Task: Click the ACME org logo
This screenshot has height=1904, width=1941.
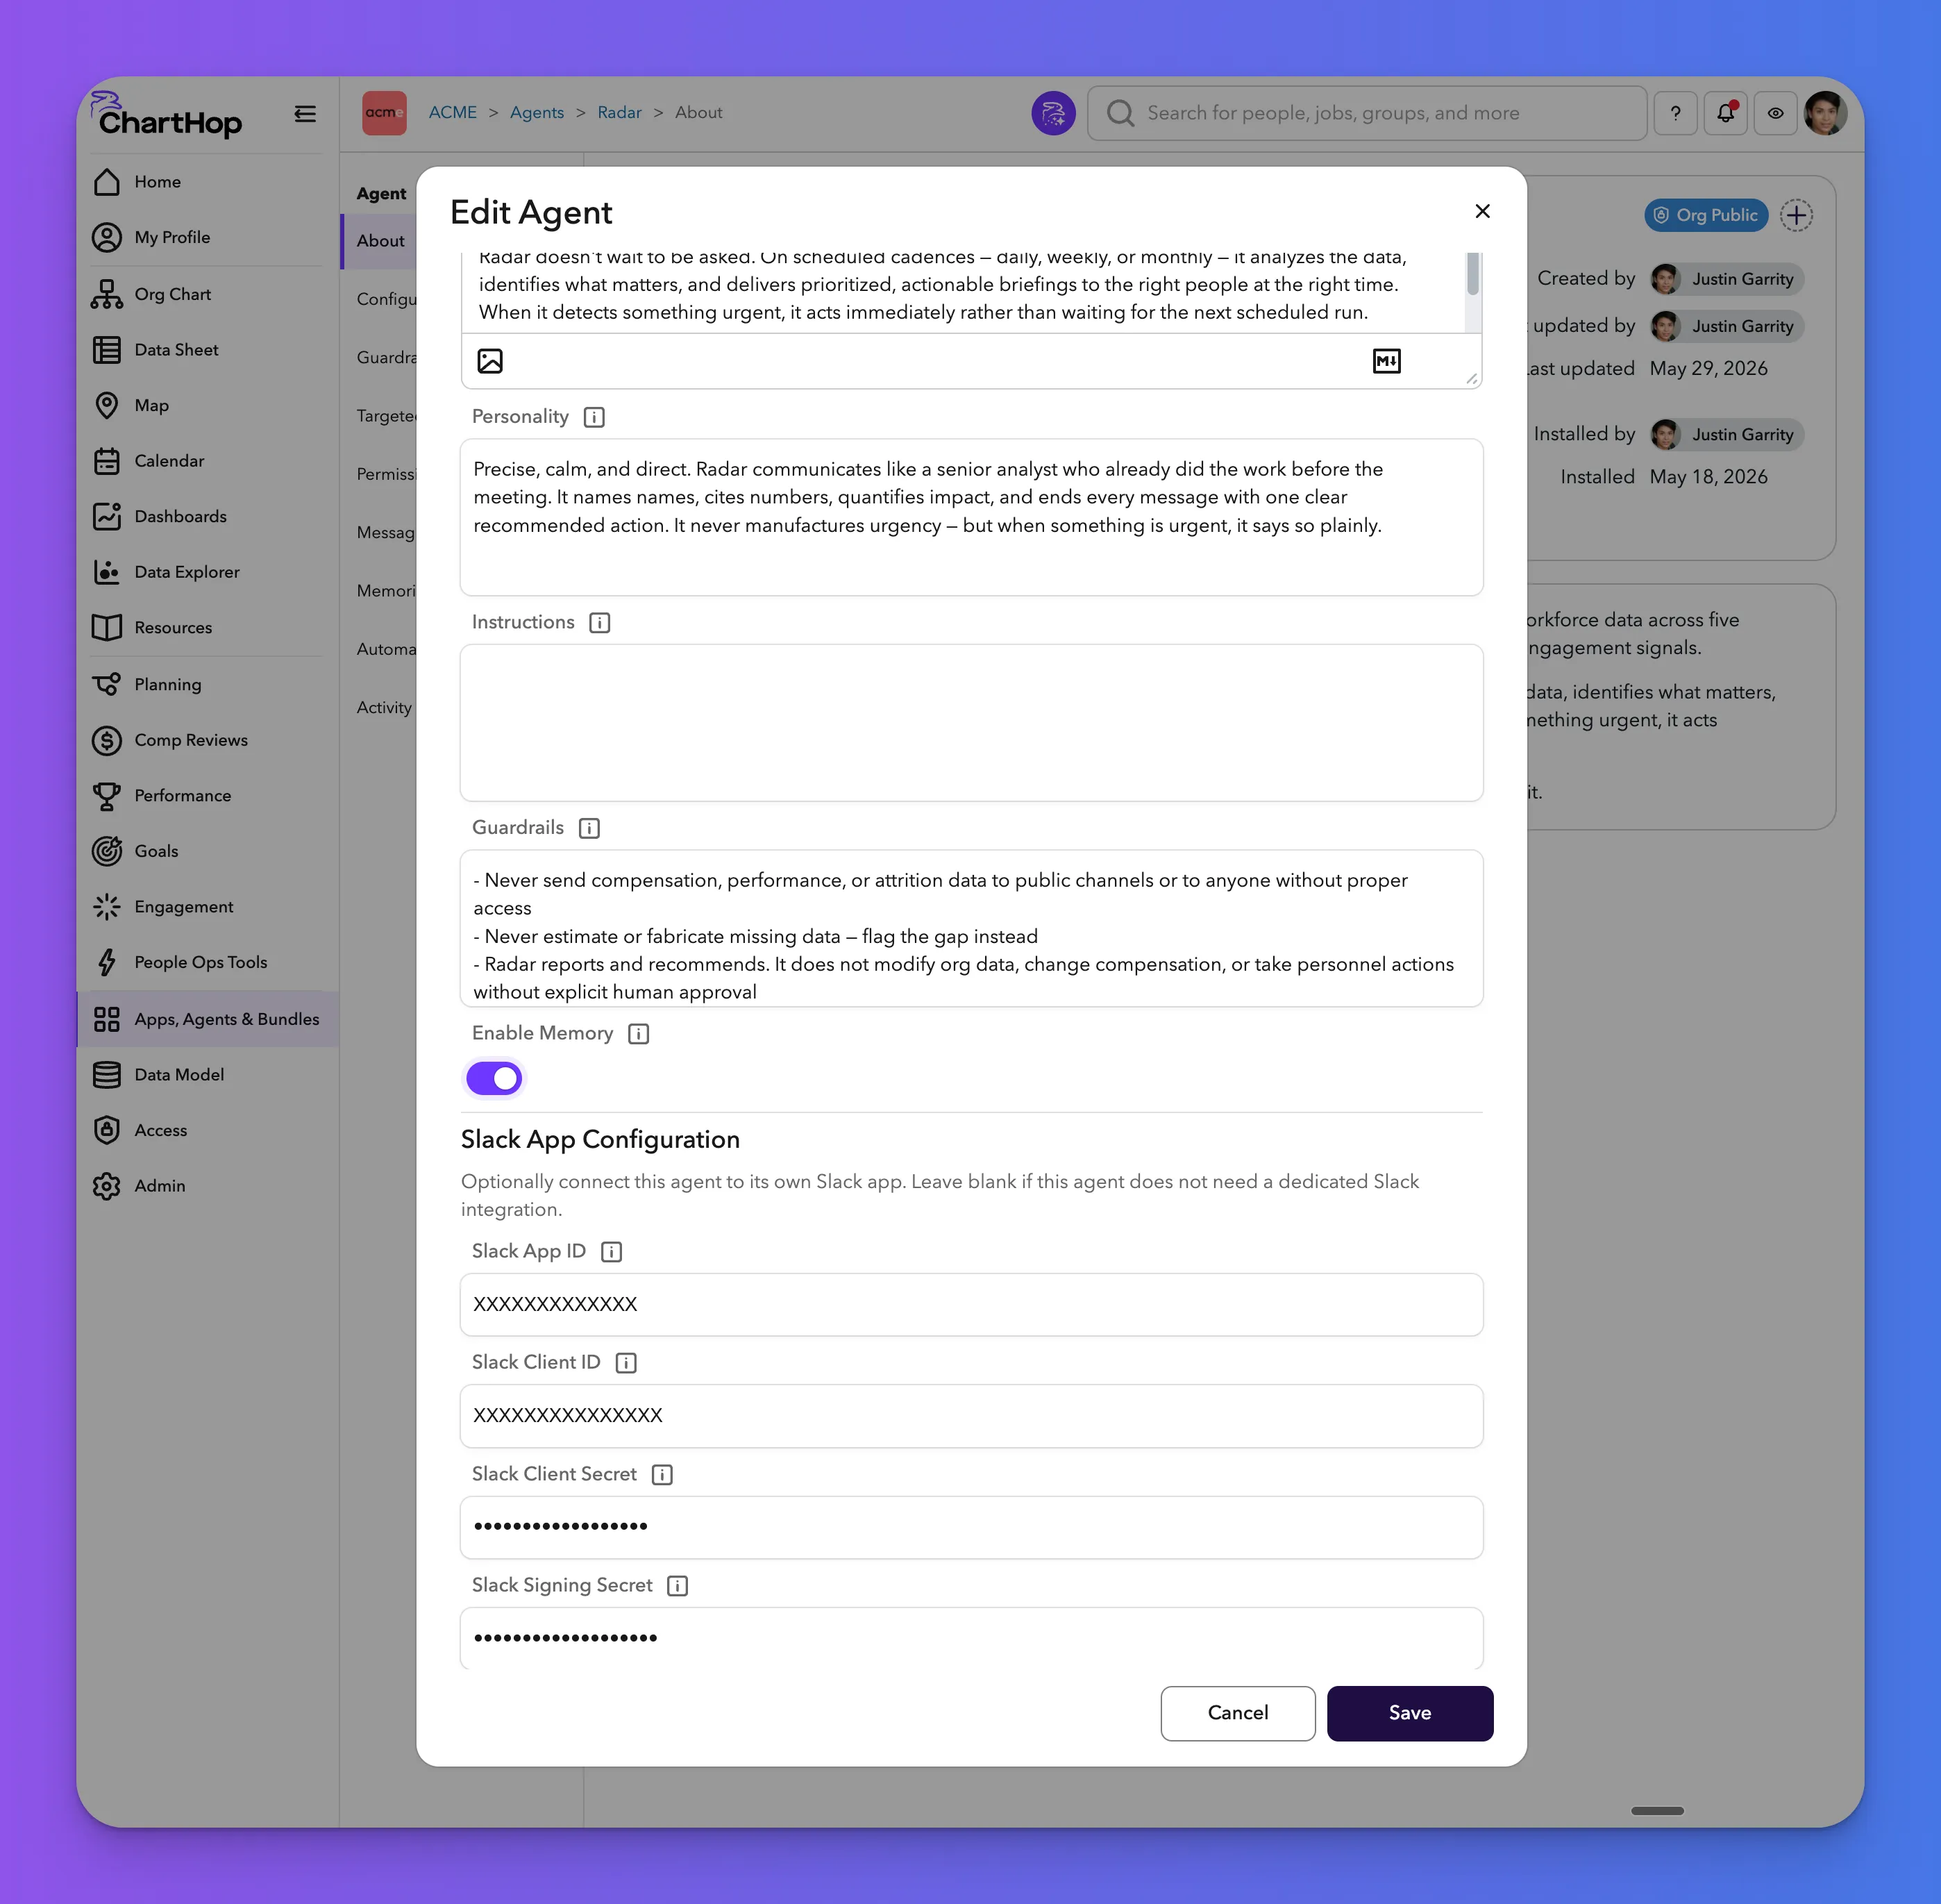Action: 384,113
